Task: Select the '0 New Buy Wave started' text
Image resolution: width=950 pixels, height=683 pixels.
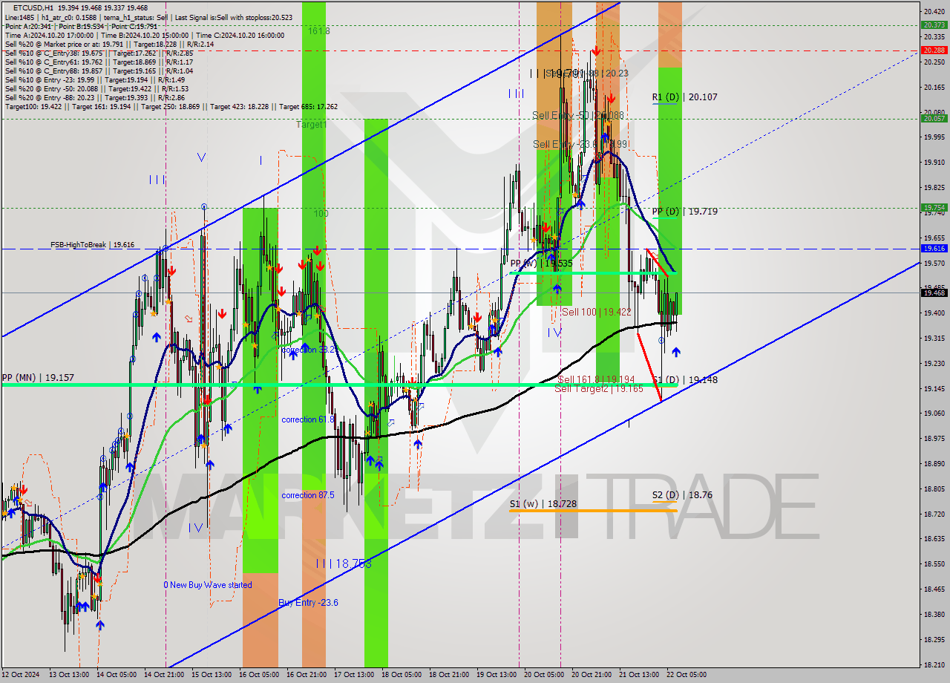Action: [x=208, y=585]
